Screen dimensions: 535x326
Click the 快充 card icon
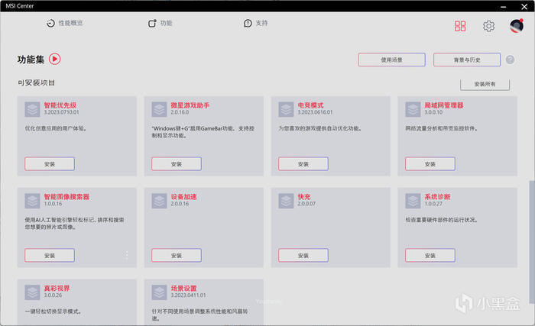287,201
